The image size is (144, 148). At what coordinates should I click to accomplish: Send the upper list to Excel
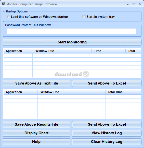[x=107, y=83]
